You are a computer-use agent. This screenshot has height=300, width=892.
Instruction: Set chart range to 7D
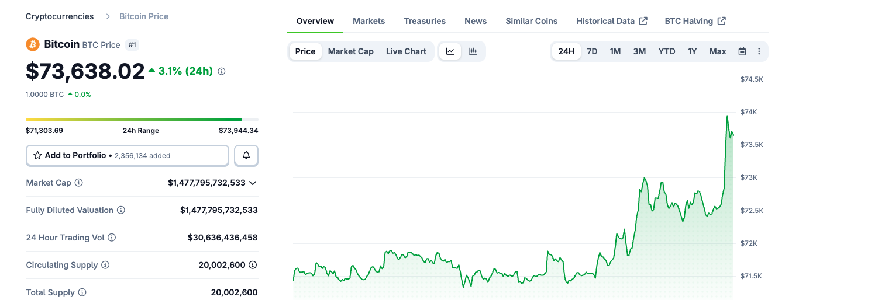click(592, 51)
